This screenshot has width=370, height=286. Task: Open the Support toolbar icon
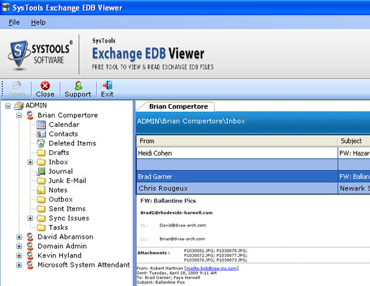pos(78,85)
